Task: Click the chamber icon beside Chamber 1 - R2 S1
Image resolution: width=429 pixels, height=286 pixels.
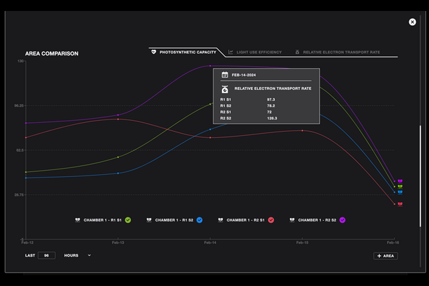Action: (221, 220)
